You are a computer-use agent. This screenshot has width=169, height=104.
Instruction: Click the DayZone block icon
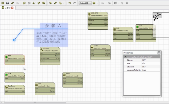pos(6,87)
